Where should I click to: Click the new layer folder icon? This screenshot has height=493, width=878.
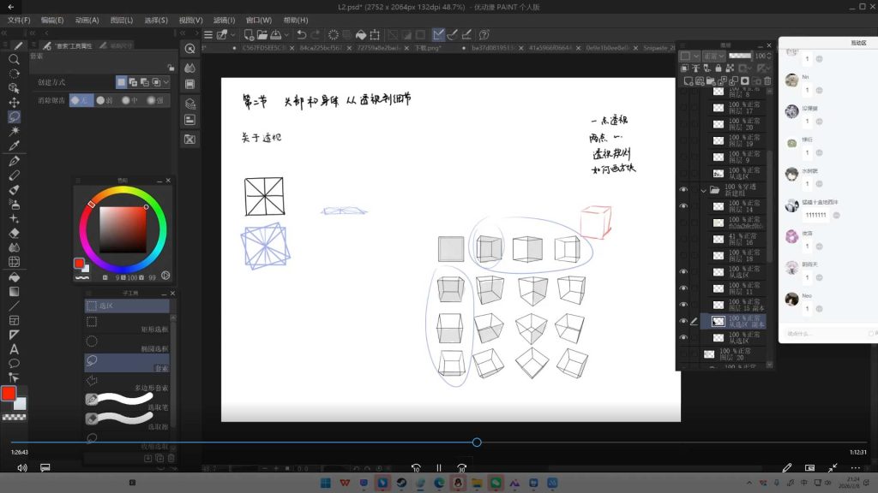coord(711,80)
